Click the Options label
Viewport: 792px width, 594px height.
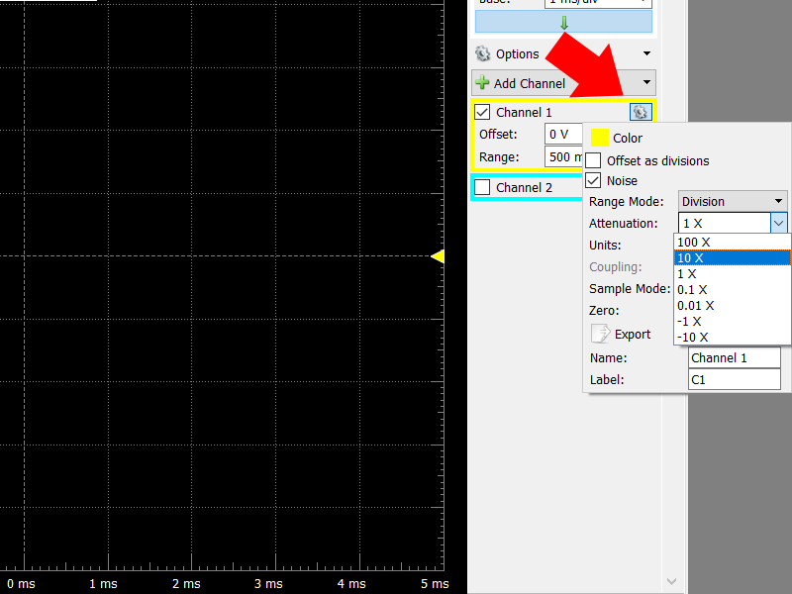(517, 54)
